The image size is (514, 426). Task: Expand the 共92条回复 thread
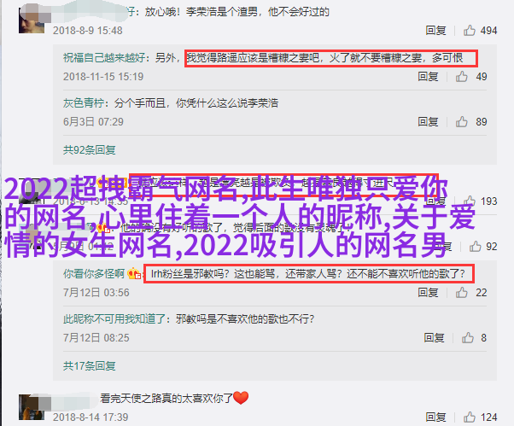[x=89, y=150]
